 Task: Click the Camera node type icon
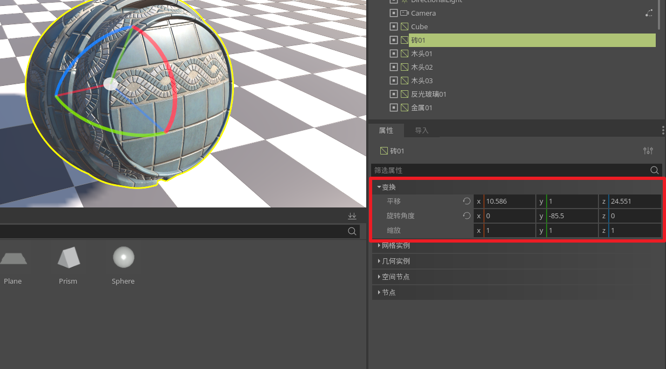(404, 13)
